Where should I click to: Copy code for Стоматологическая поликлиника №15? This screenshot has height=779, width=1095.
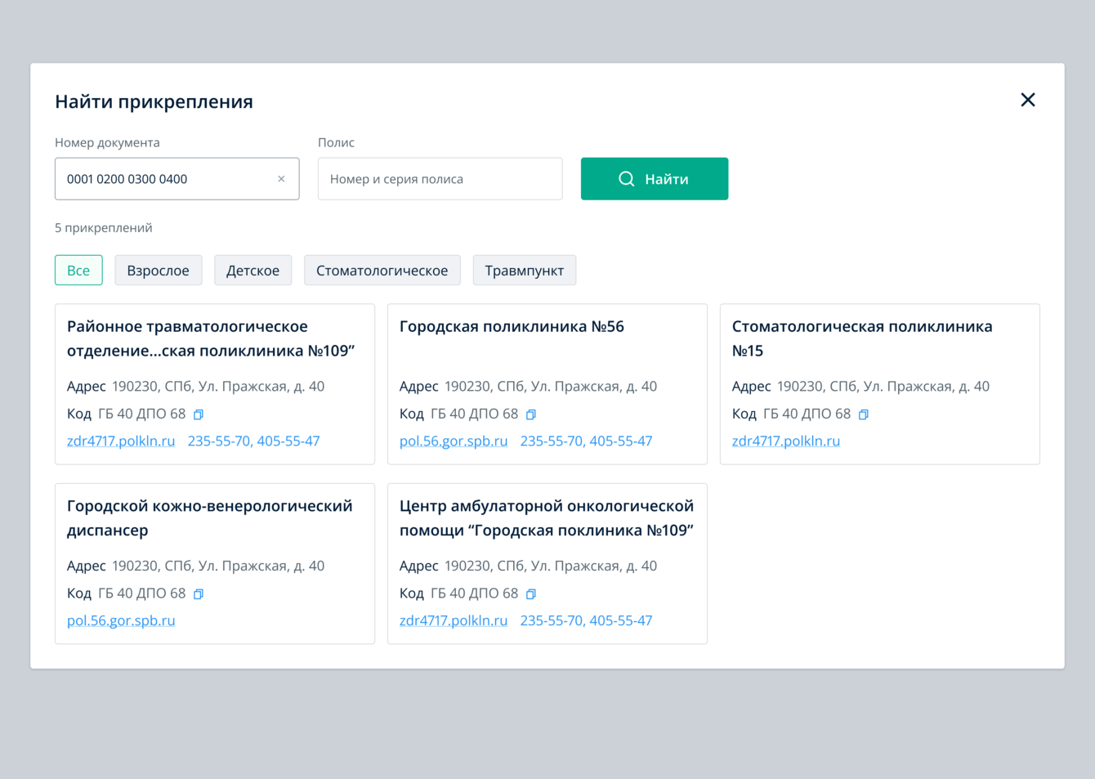[864, 414]
